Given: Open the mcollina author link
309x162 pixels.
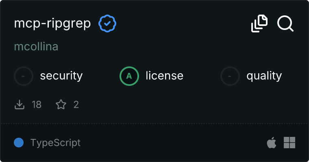Looking at the screenshot, I should pyautogui.click(x=36, y=47).
